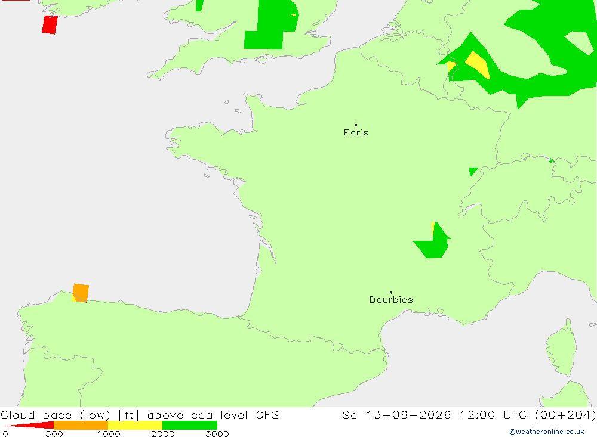Image resolution: width=597 pixels, height=437 pixels.
Task: Click the Dourbies city label
Action: (x=391, y=300)
